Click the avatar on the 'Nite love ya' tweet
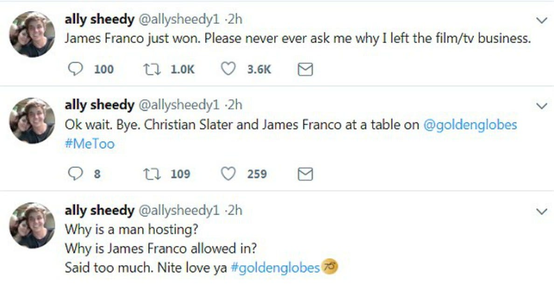 [32, 225]
